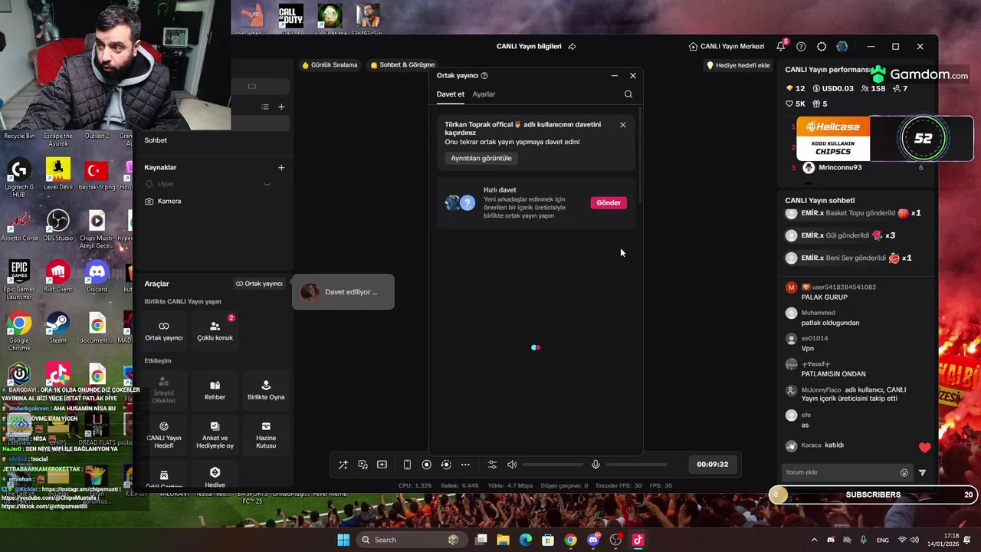
Task: Click the red heart in live chat
Action: [924, 447]
